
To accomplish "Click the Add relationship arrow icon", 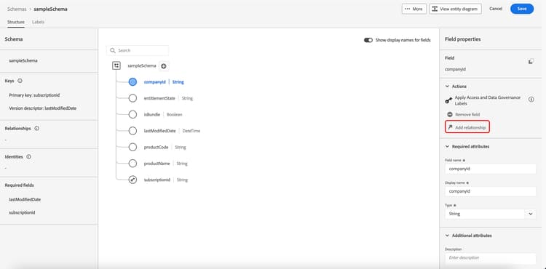I will (450, 127).
